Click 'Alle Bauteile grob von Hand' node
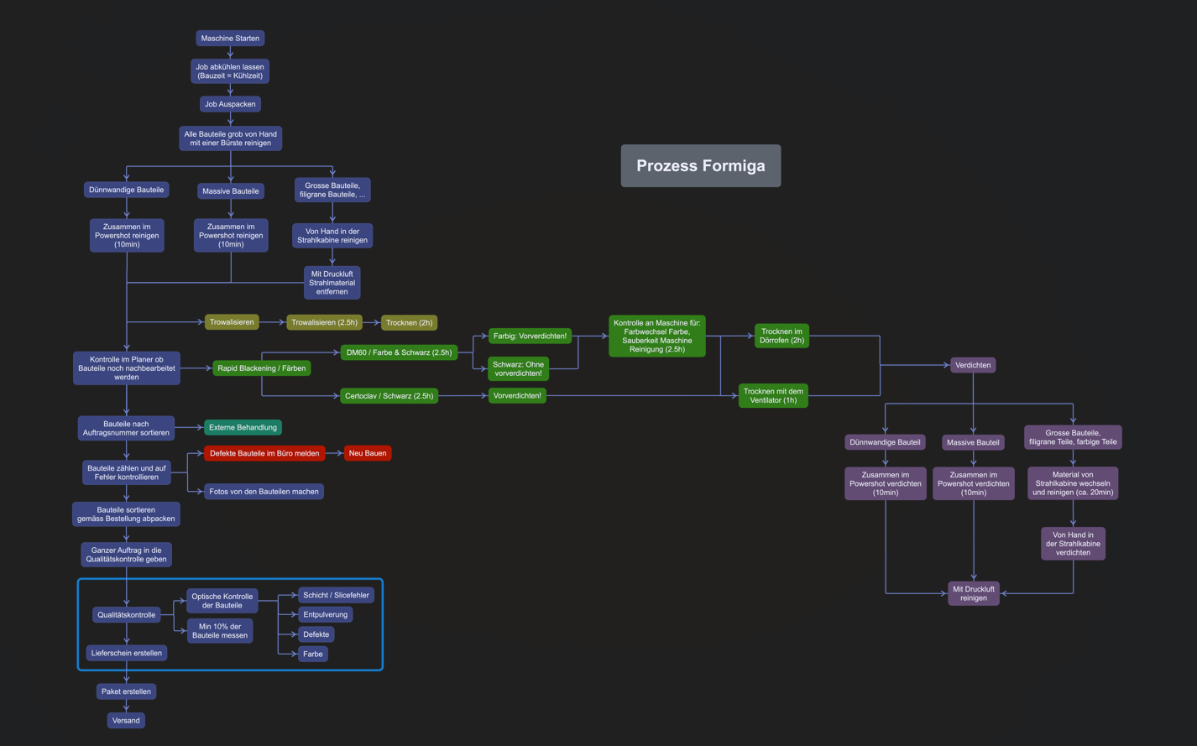Viewport: 1197px width, 746px height. [231, 138]
